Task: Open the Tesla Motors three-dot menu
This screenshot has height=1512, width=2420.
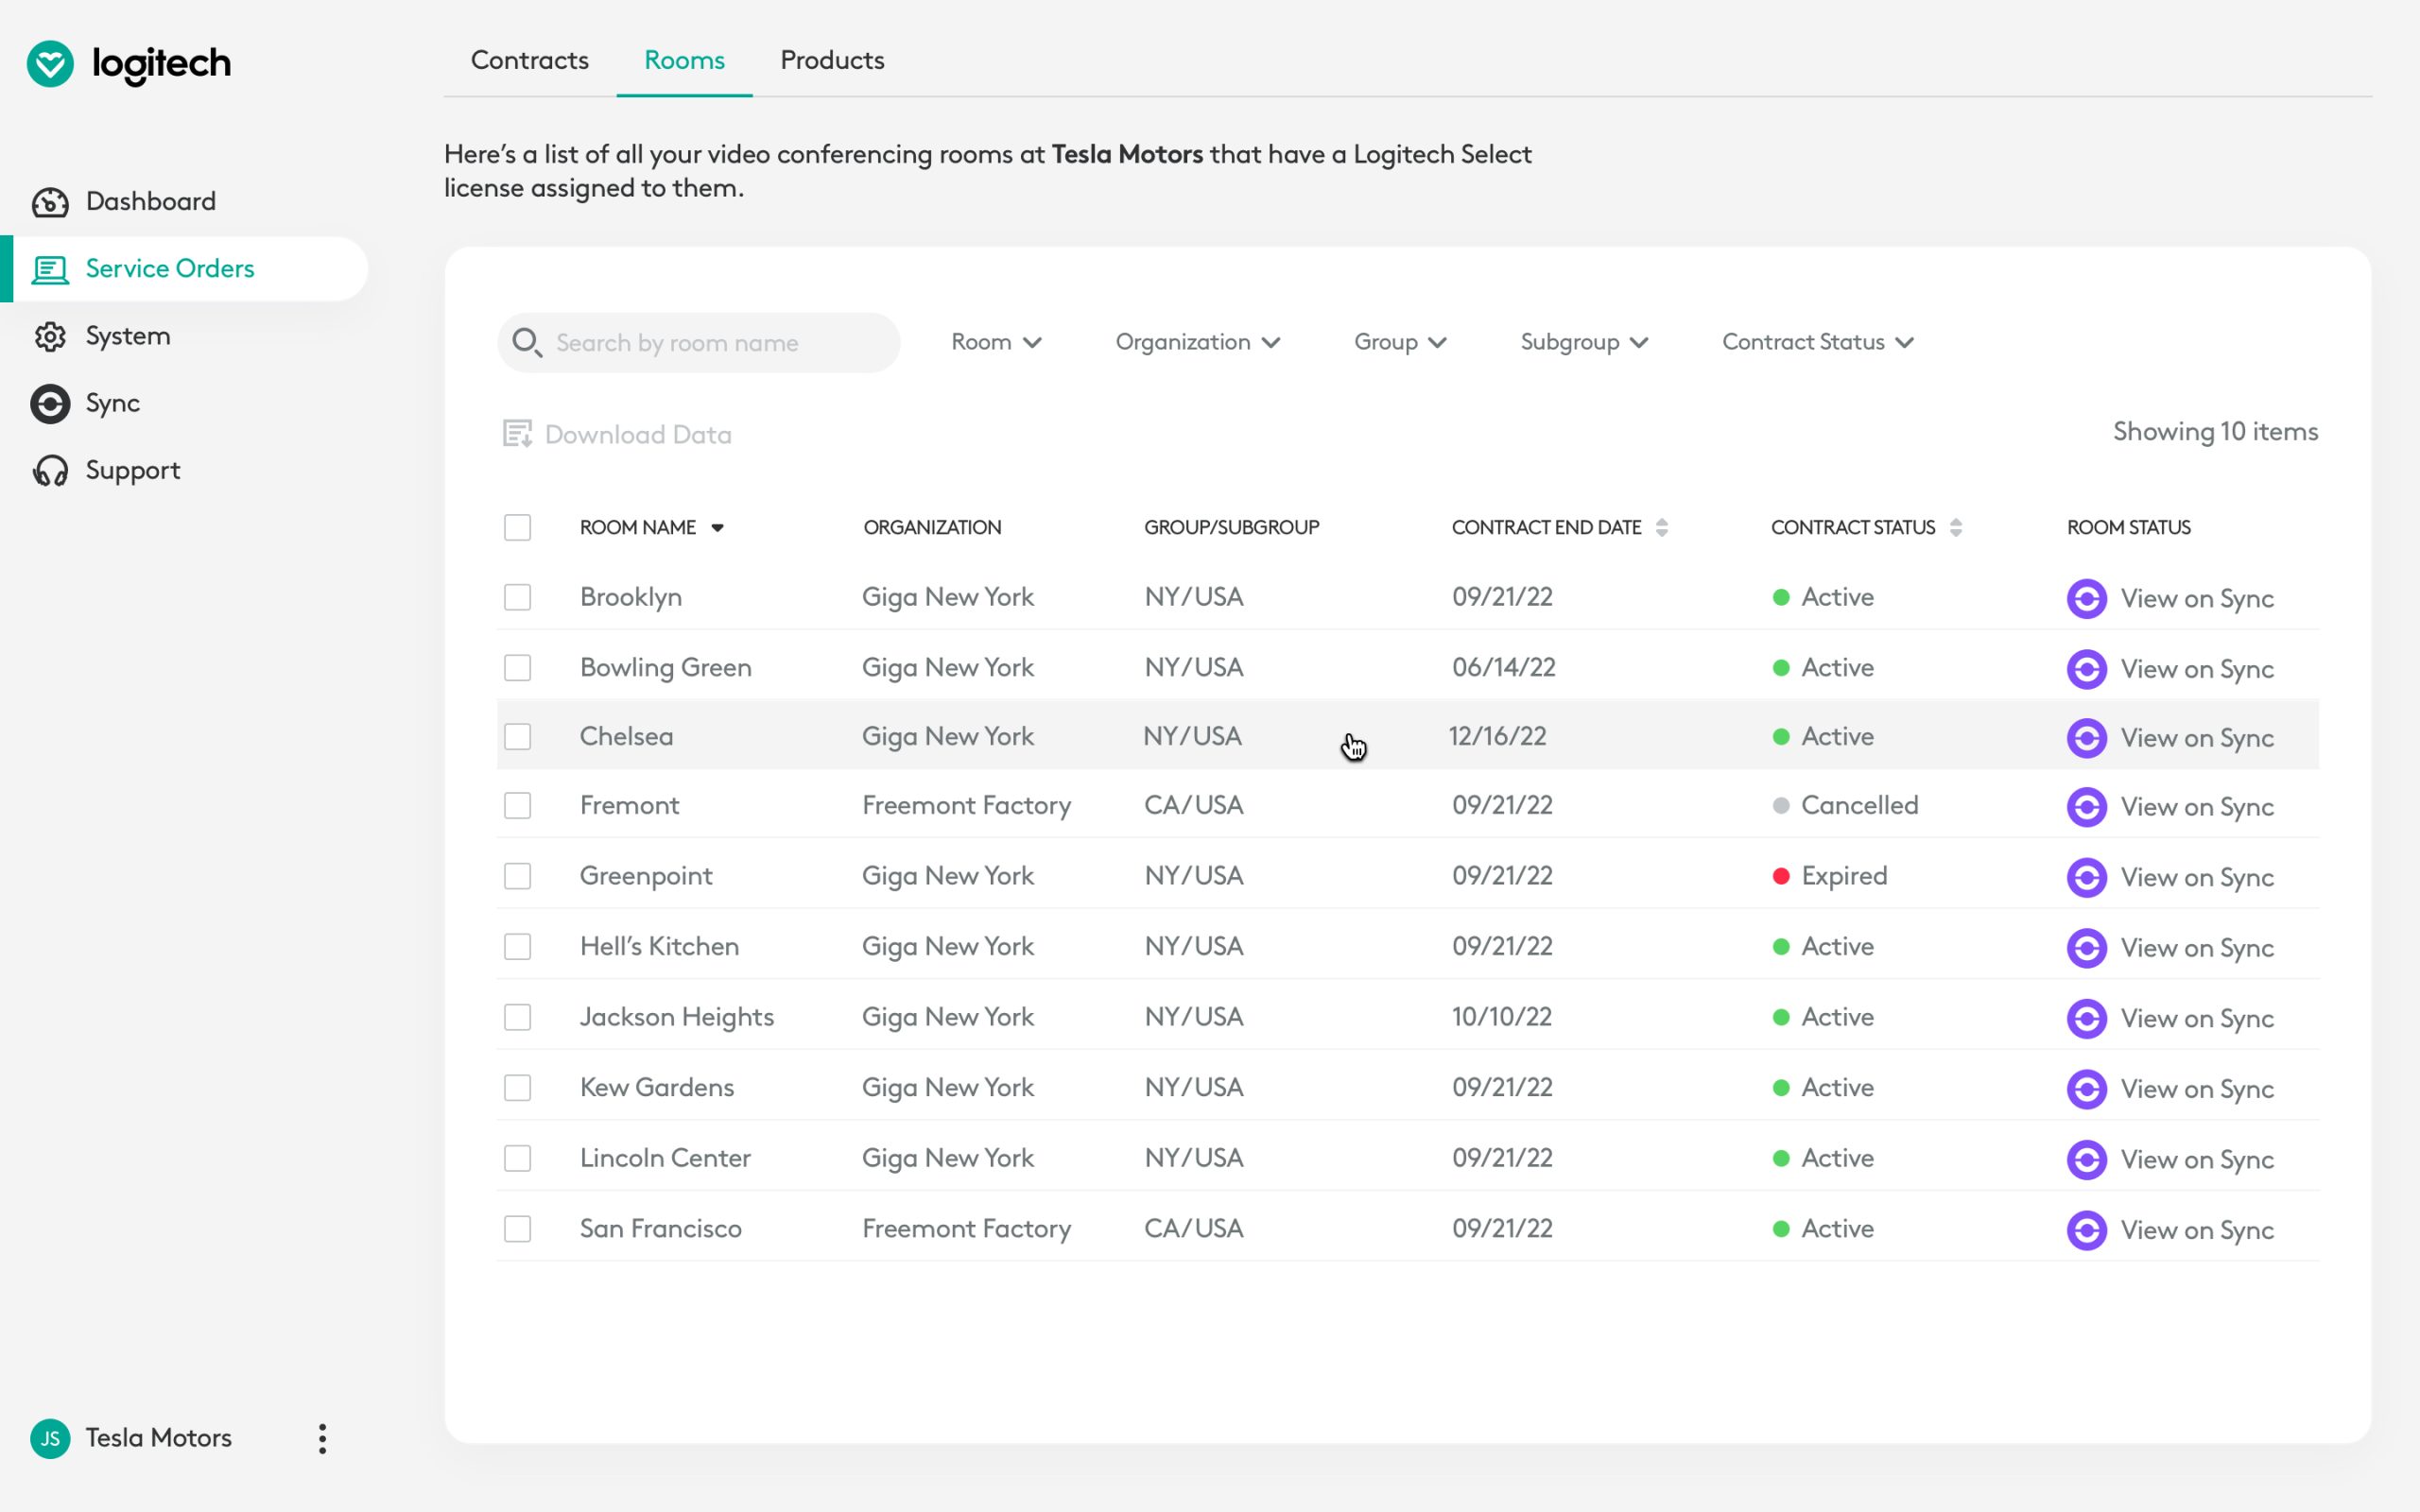Action: tap(322, 1438)
